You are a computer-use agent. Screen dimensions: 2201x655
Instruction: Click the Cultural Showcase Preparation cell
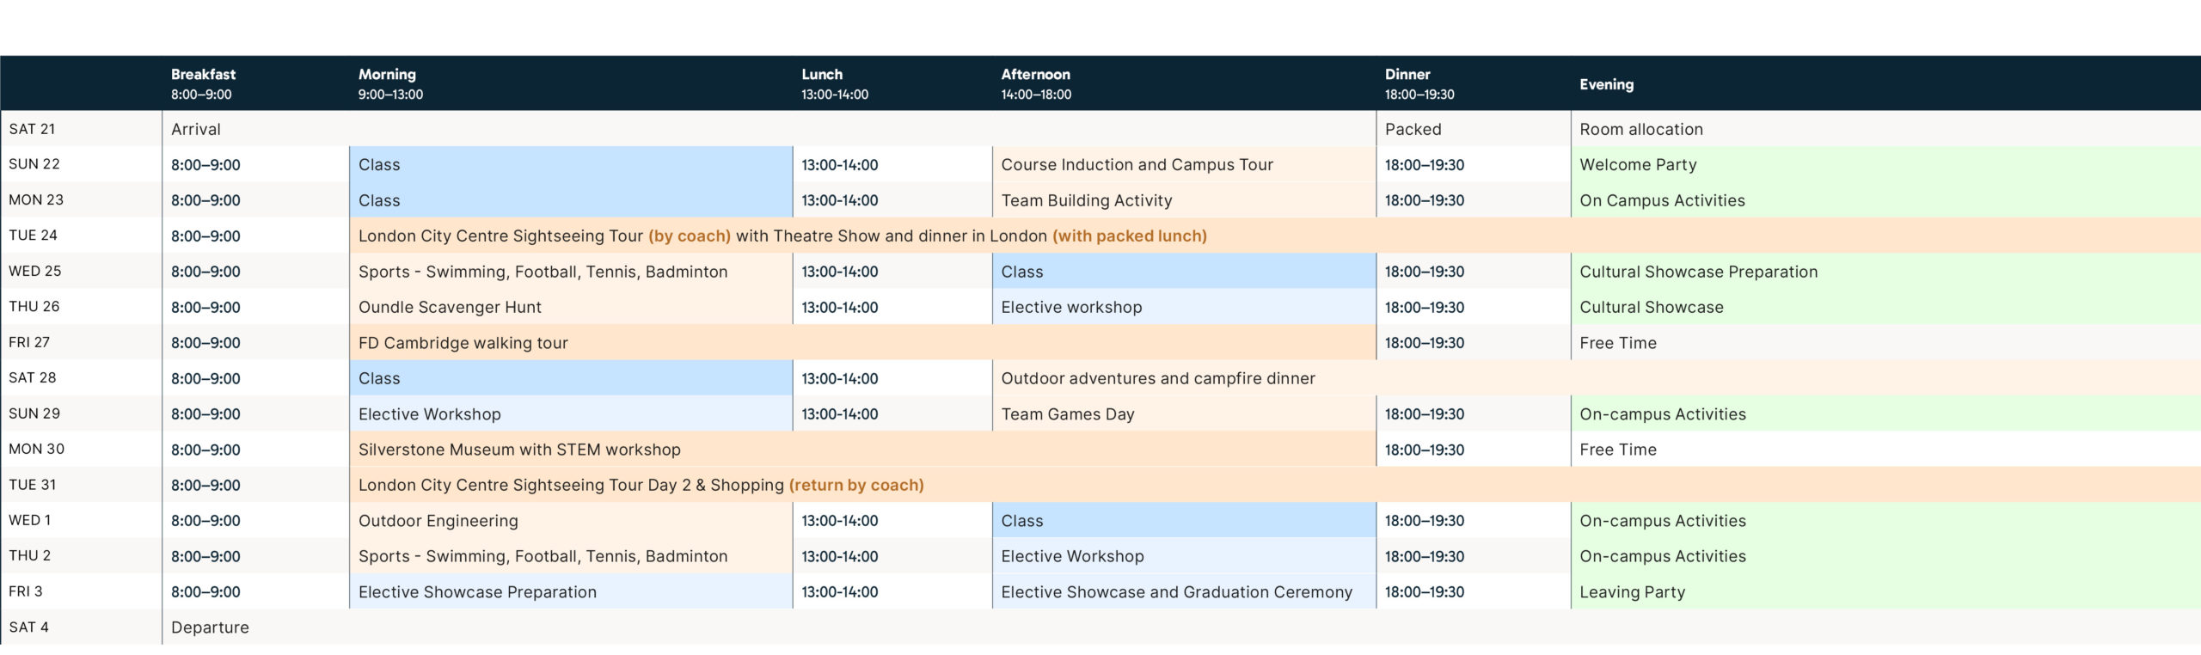[1698, 272]
